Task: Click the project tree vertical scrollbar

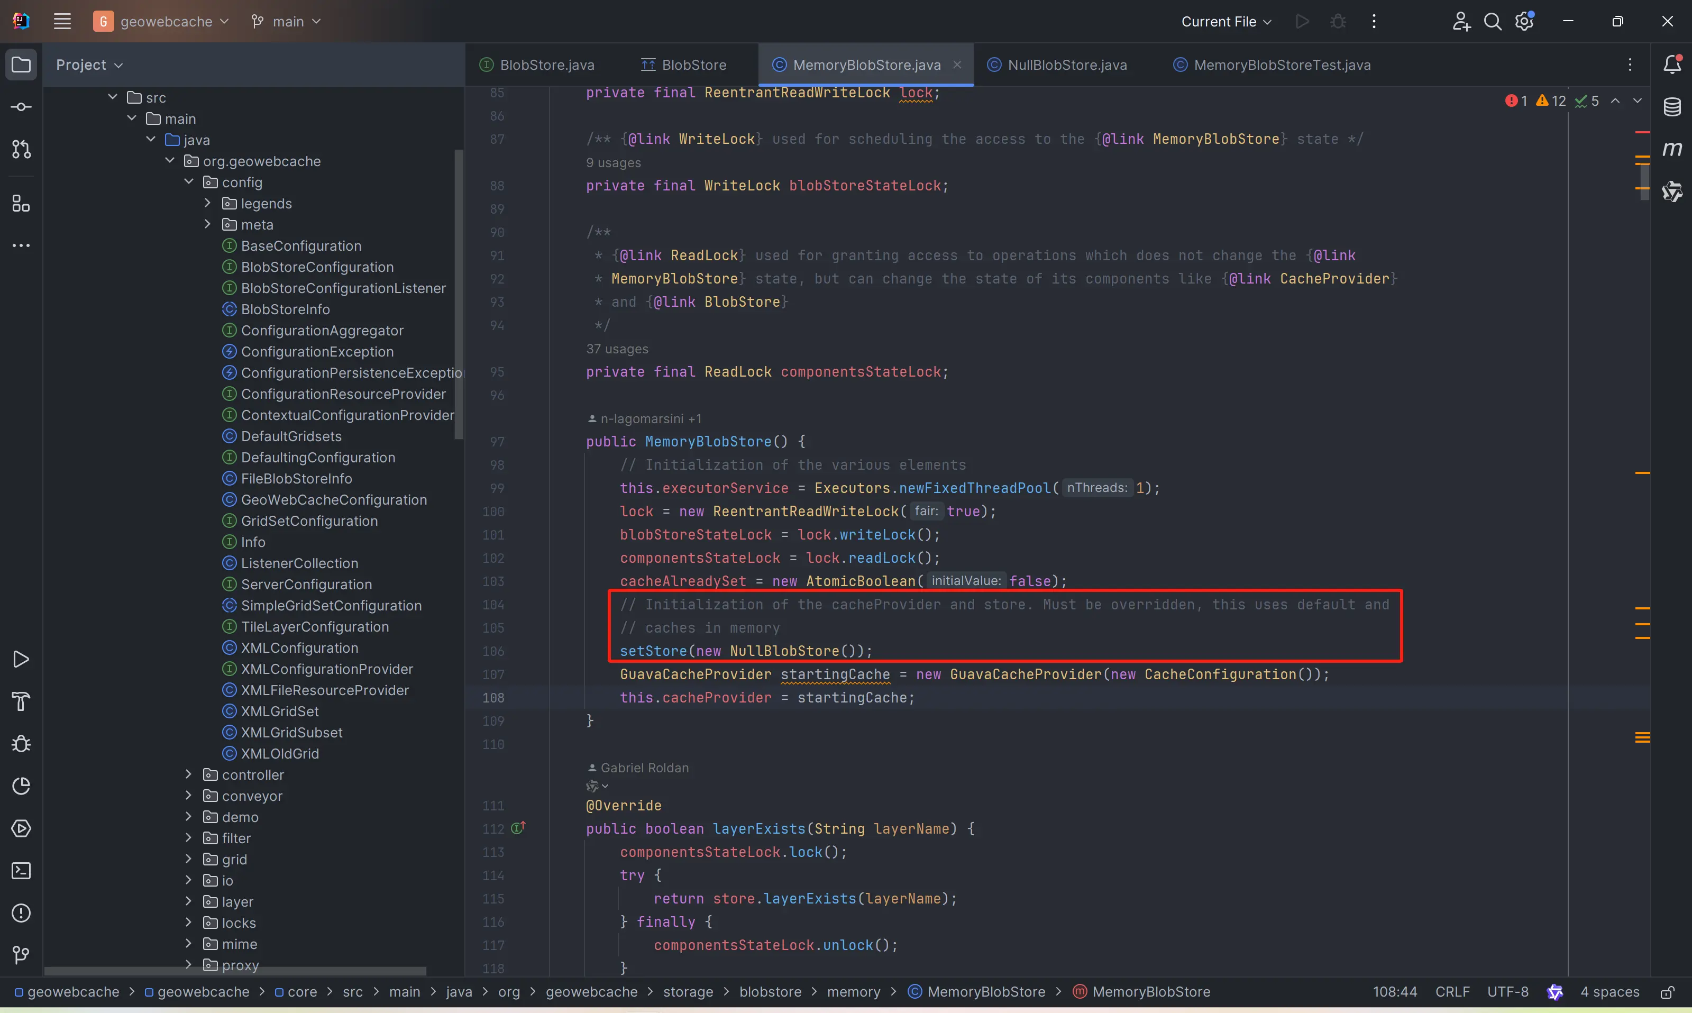Action: (459, 295)
